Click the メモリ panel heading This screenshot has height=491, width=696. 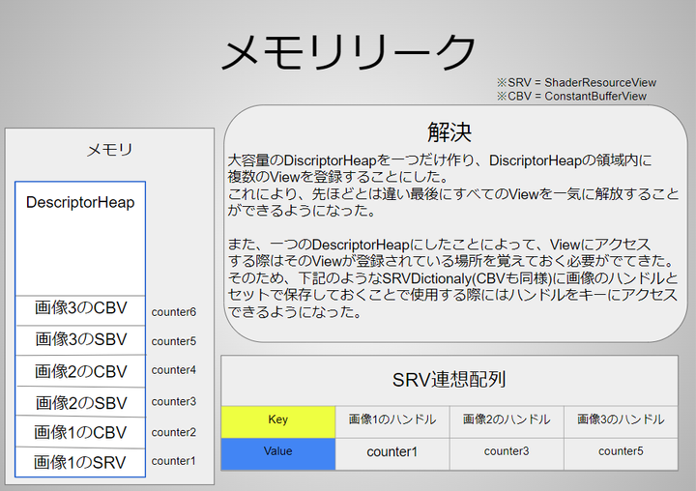point(109,150)
